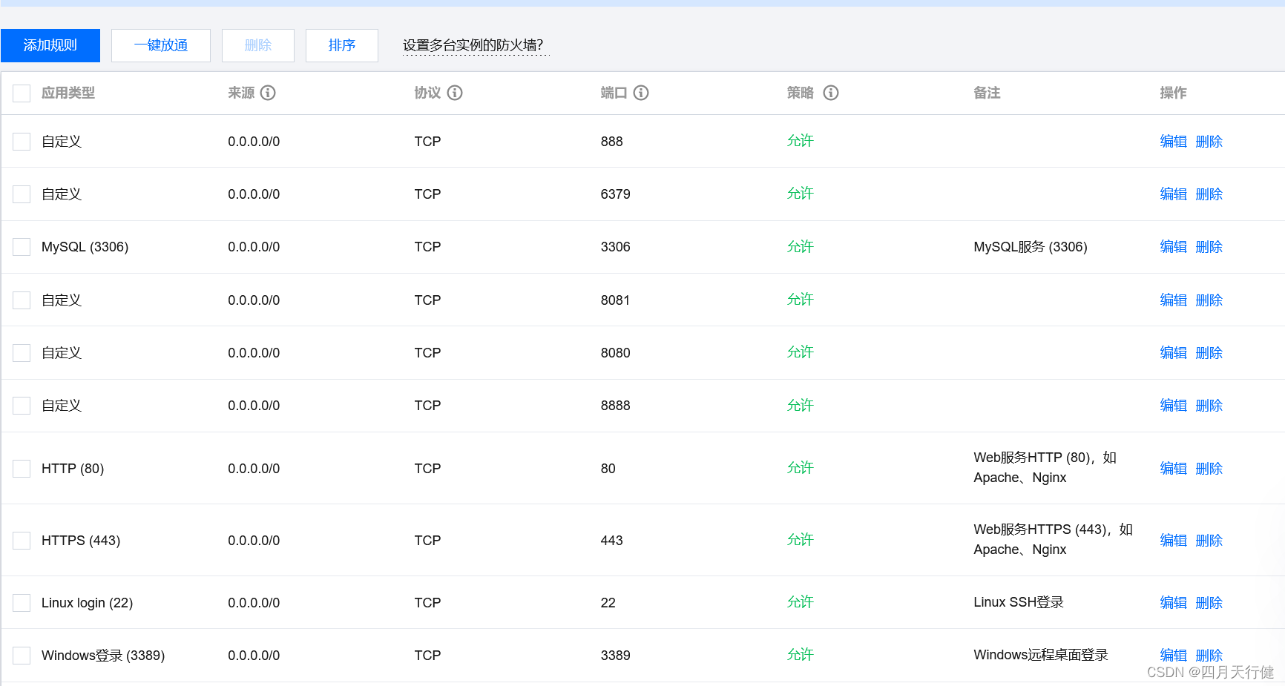
Task: Click the MySQL服务 (3306) remark text
Action: click(1031, 247)
